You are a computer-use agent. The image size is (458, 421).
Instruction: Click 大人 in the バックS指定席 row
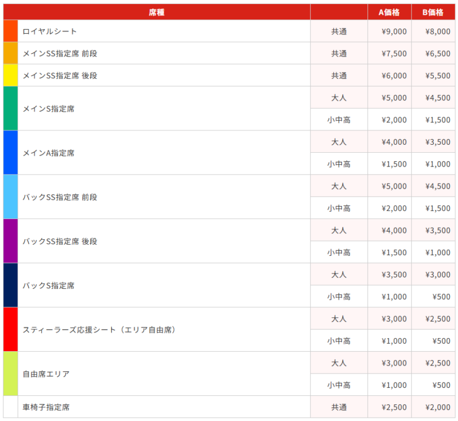339,275
